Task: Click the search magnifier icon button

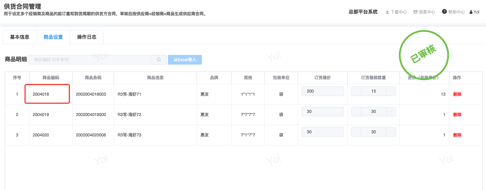Action: pyautogui.click(x=159, y=60)
